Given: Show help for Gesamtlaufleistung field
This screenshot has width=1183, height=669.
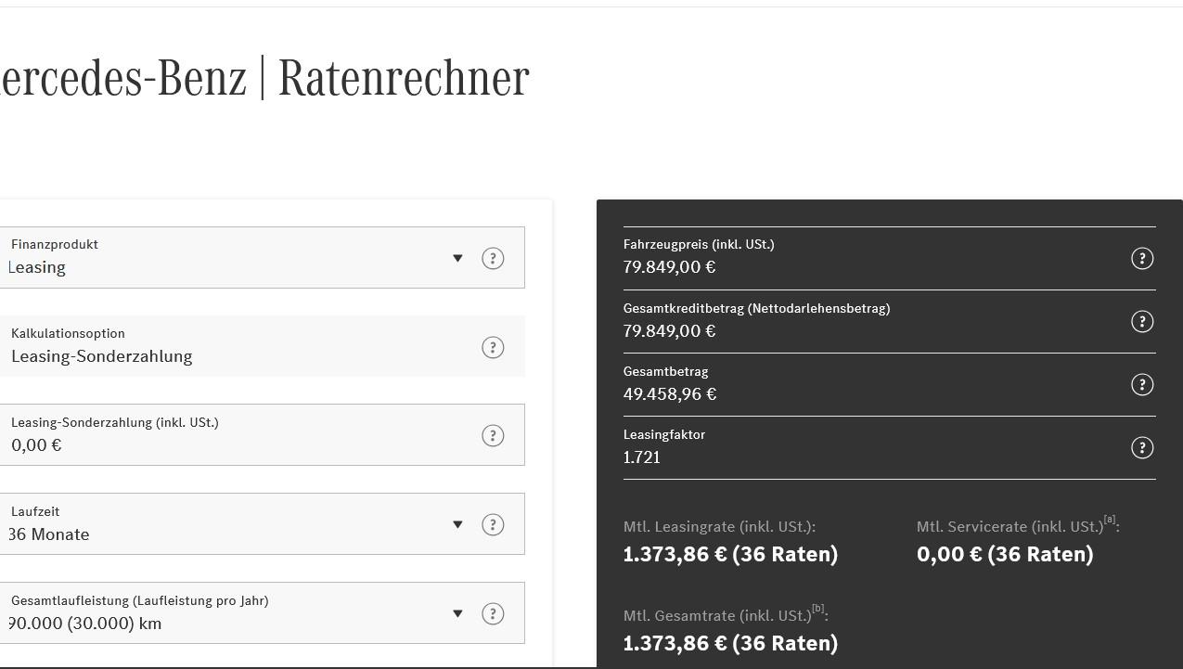Looking at the screenshot, I should click(493, 613).
